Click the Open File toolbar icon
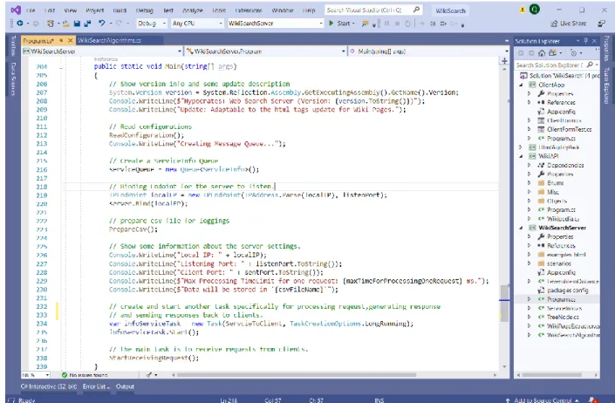The height and width of the screenshot is (403, 615). (x=66, y=24)
